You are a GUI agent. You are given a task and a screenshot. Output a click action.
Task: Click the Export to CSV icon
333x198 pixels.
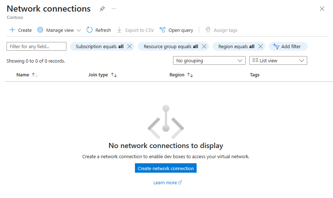coord(119,30)
